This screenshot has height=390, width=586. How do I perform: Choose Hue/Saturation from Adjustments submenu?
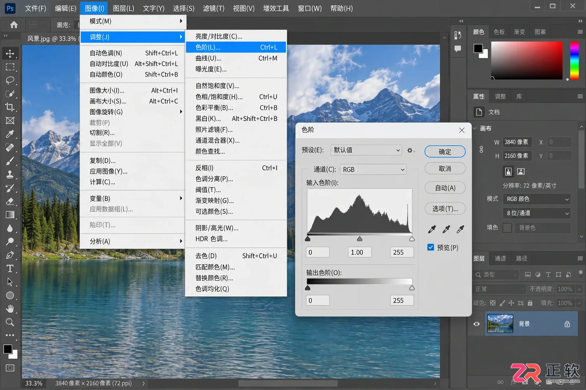(x=236, y=97)
